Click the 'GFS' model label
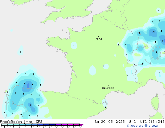 [39, 122]
